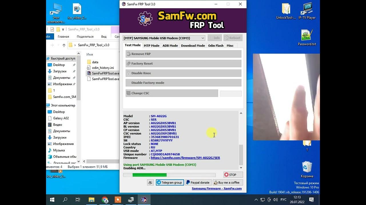Click the scroll up arrow of log panel
366x205 pixels.
pos(241,113)
